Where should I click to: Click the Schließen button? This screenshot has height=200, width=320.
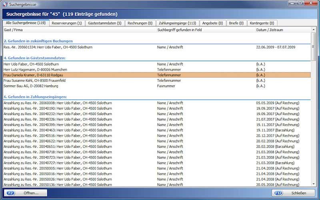tap(293, 193)
